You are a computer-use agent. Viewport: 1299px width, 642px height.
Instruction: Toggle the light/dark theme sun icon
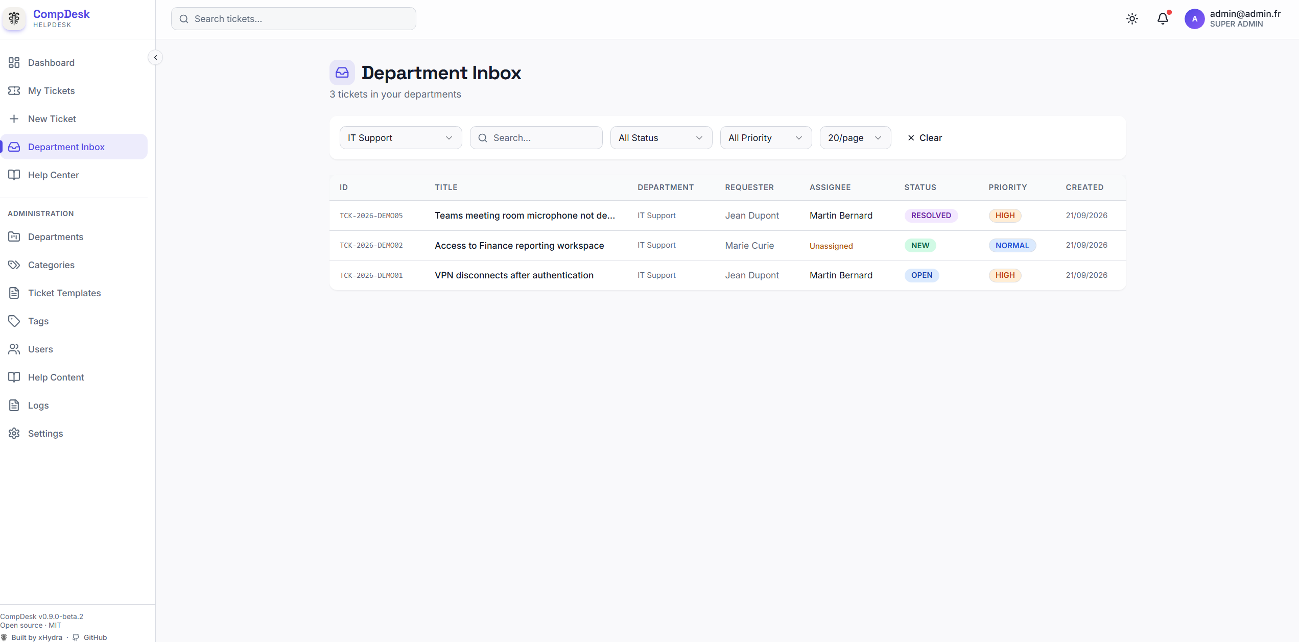point(1132,19)
